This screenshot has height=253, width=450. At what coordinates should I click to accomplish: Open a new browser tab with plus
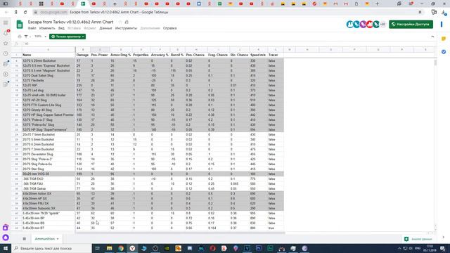(378, 4)
